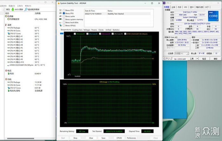
Task: Toggle the CPU Core #1 graph checkbox
Action: 75,33
